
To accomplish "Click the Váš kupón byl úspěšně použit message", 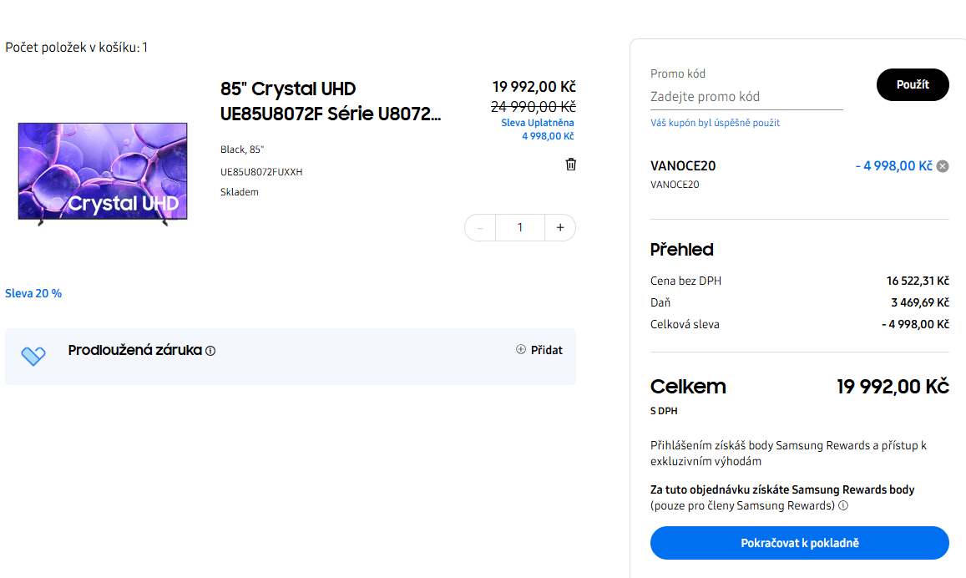I will click(x=715, y=122).
